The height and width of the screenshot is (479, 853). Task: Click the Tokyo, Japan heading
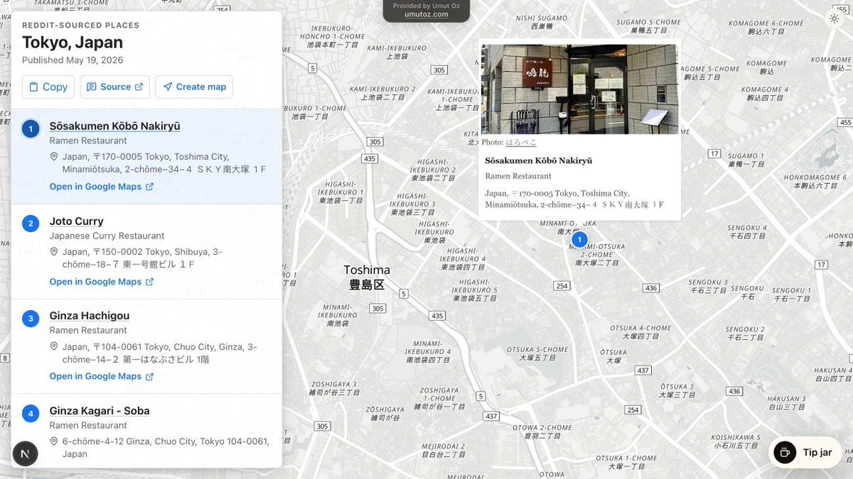[73, 43]
